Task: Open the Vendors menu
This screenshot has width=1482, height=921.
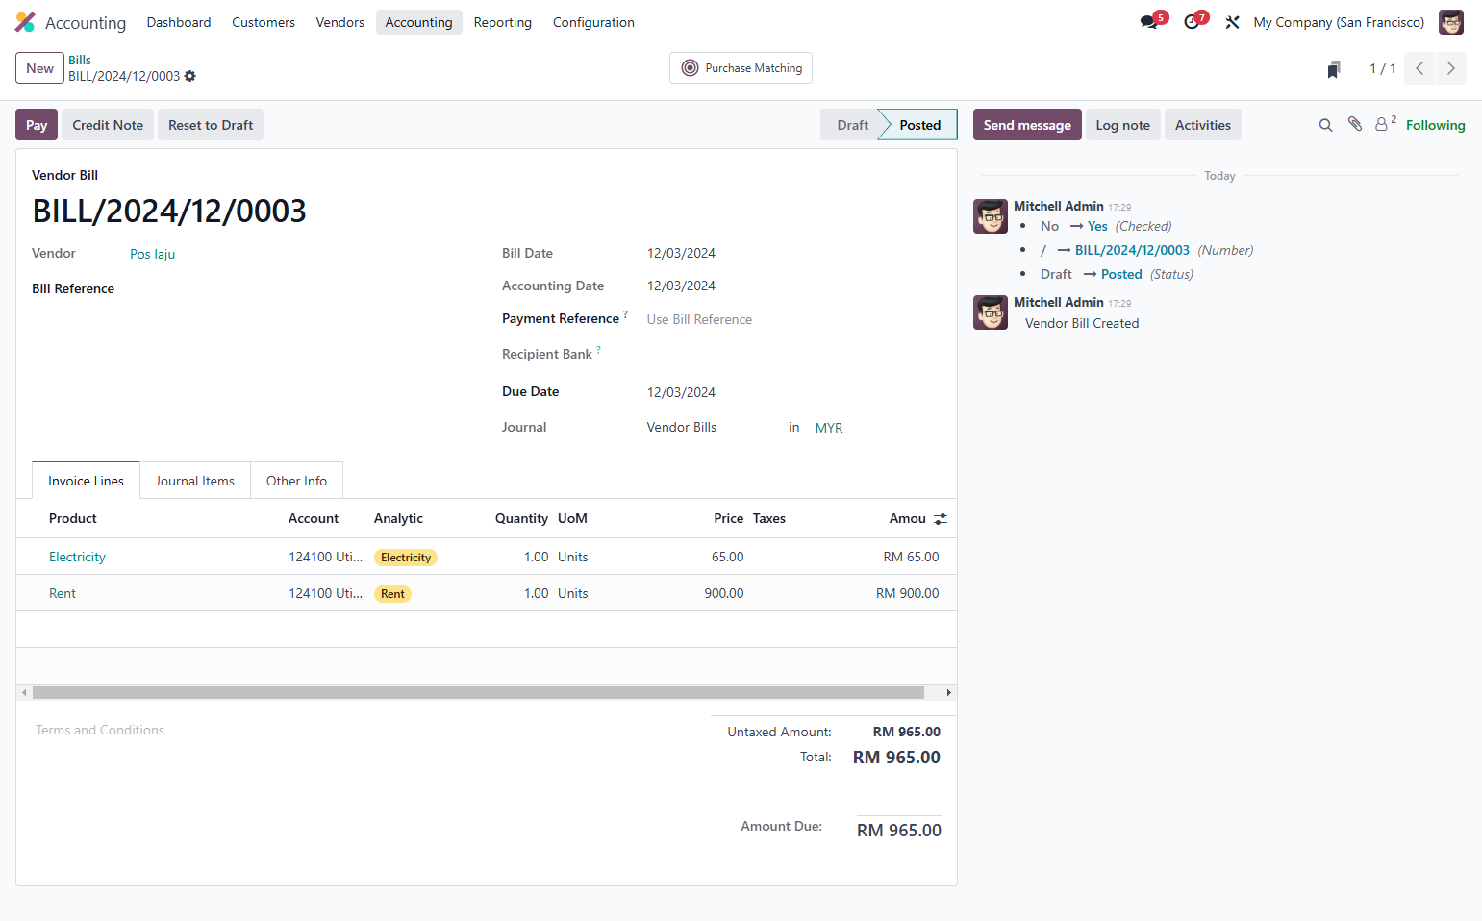Action: [x=340, y=22]
